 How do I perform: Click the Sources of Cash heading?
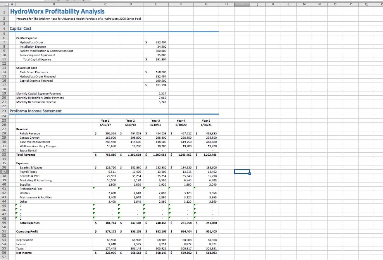point(27,68)
